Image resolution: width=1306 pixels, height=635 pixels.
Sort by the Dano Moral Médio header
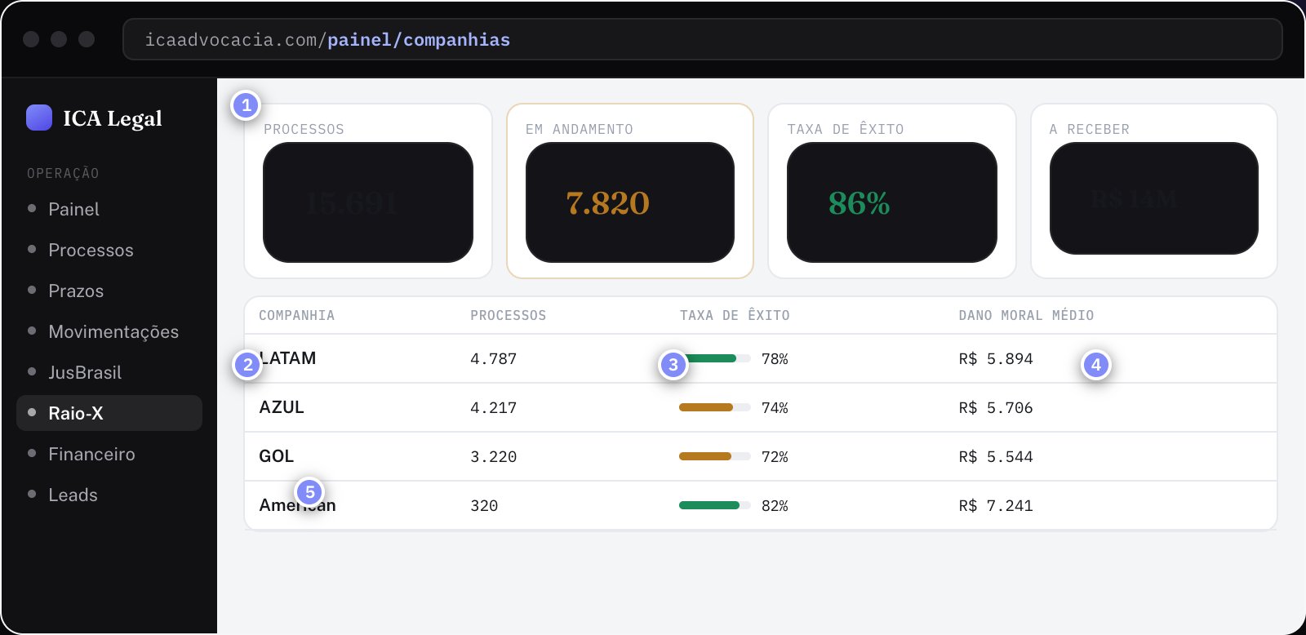click(1026, 315)
